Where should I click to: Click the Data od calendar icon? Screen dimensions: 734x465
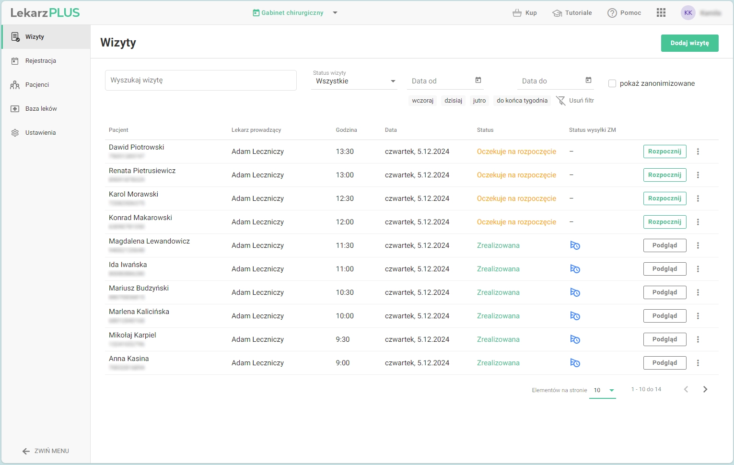click(x=478, y=81)
